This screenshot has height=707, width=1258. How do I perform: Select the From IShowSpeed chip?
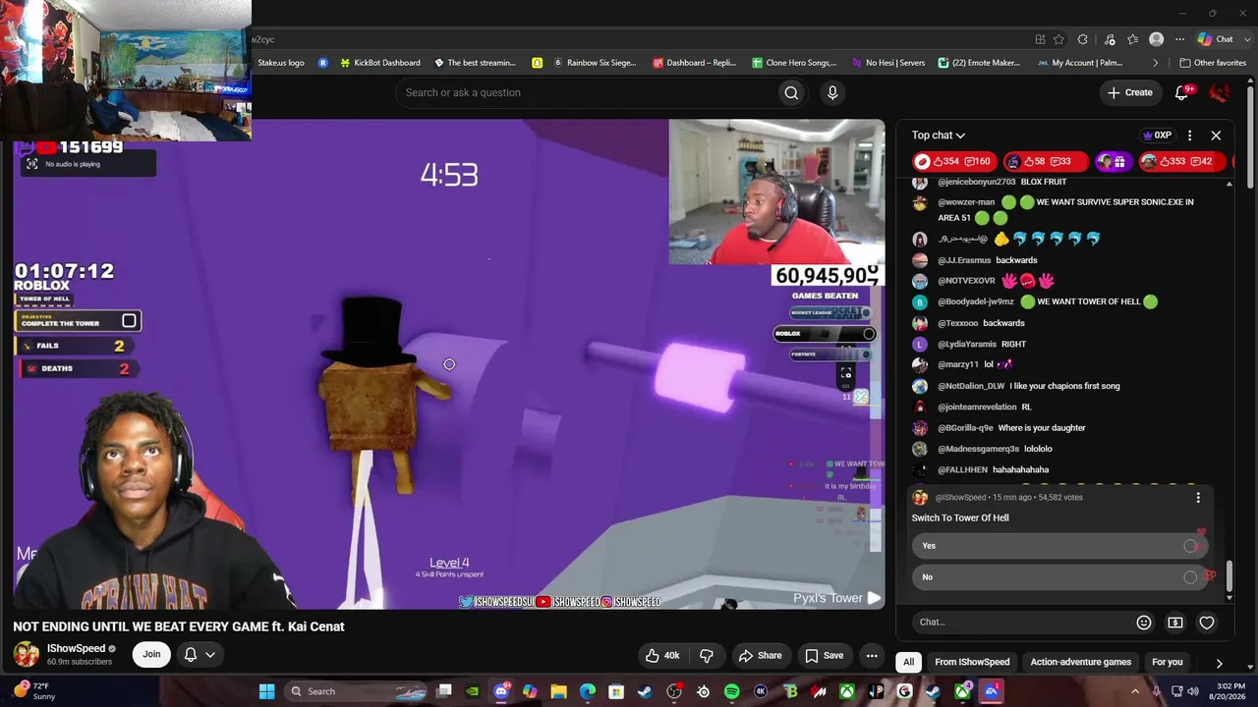tap(972, 663)
